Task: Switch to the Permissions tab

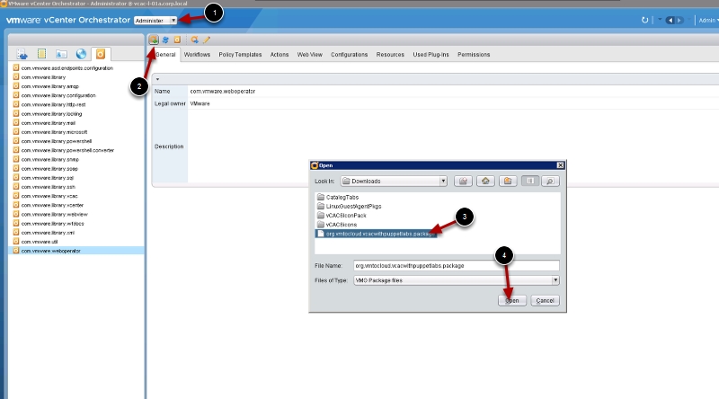Action: pos(474,55)
